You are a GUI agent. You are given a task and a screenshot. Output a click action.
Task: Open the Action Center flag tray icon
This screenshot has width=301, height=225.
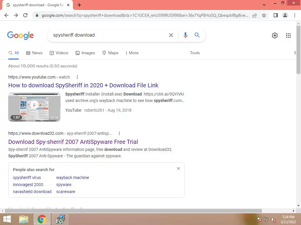[x=259, y=219]
